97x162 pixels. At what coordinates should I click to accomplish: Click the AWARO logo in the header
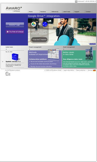click(14, 9)
